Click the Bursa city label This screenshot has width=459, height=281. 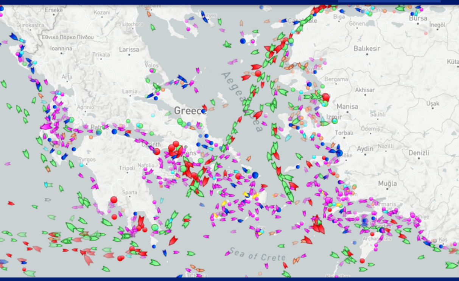click(418, 18)
